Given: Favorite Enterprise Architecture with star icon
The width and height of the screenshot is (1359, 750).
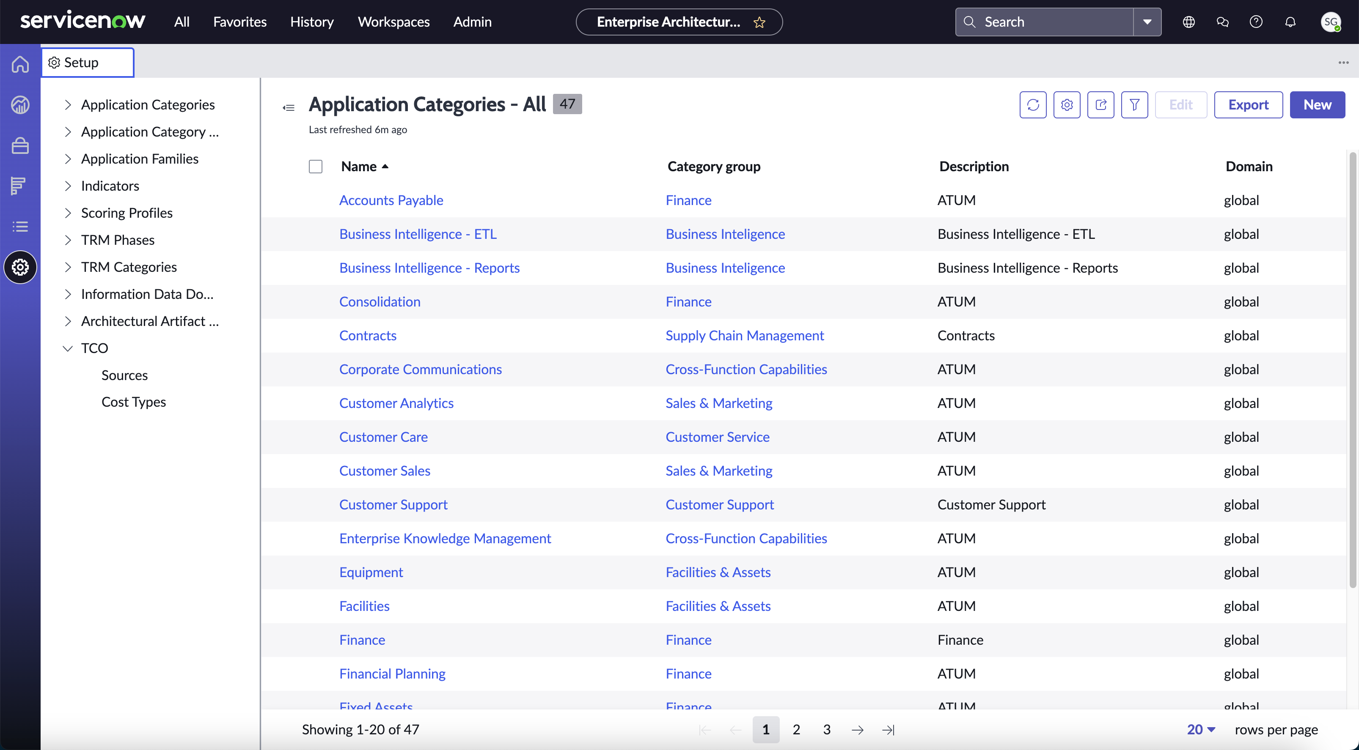Looking at the screenshot, I should [759, 22].
